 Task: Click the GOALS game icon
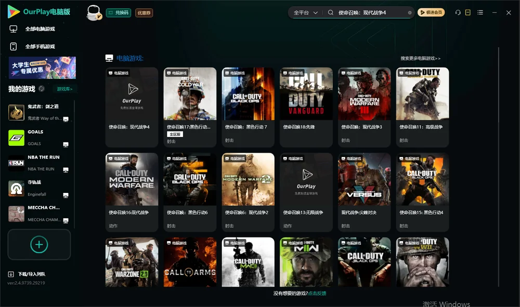click(16, 138)
